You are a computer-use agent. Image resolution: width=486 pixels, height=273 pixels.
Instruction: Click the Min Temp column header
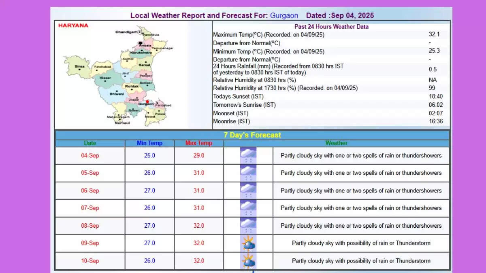tap(149, 143)
